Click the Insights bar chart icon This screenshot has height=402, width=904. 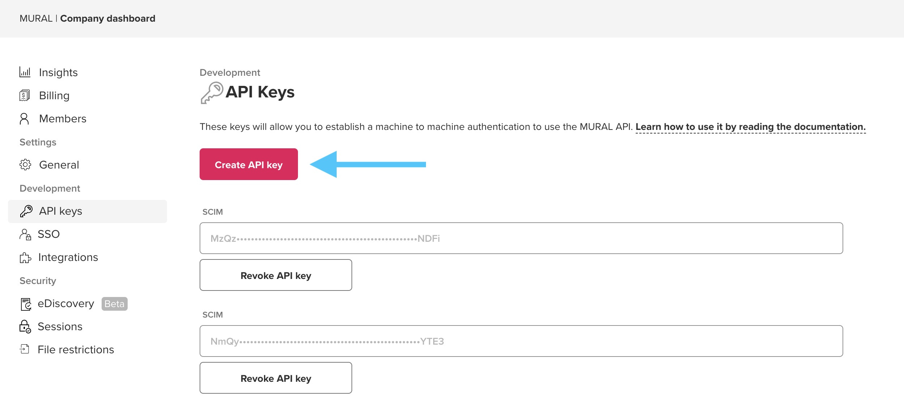click(x=25, y=72)
